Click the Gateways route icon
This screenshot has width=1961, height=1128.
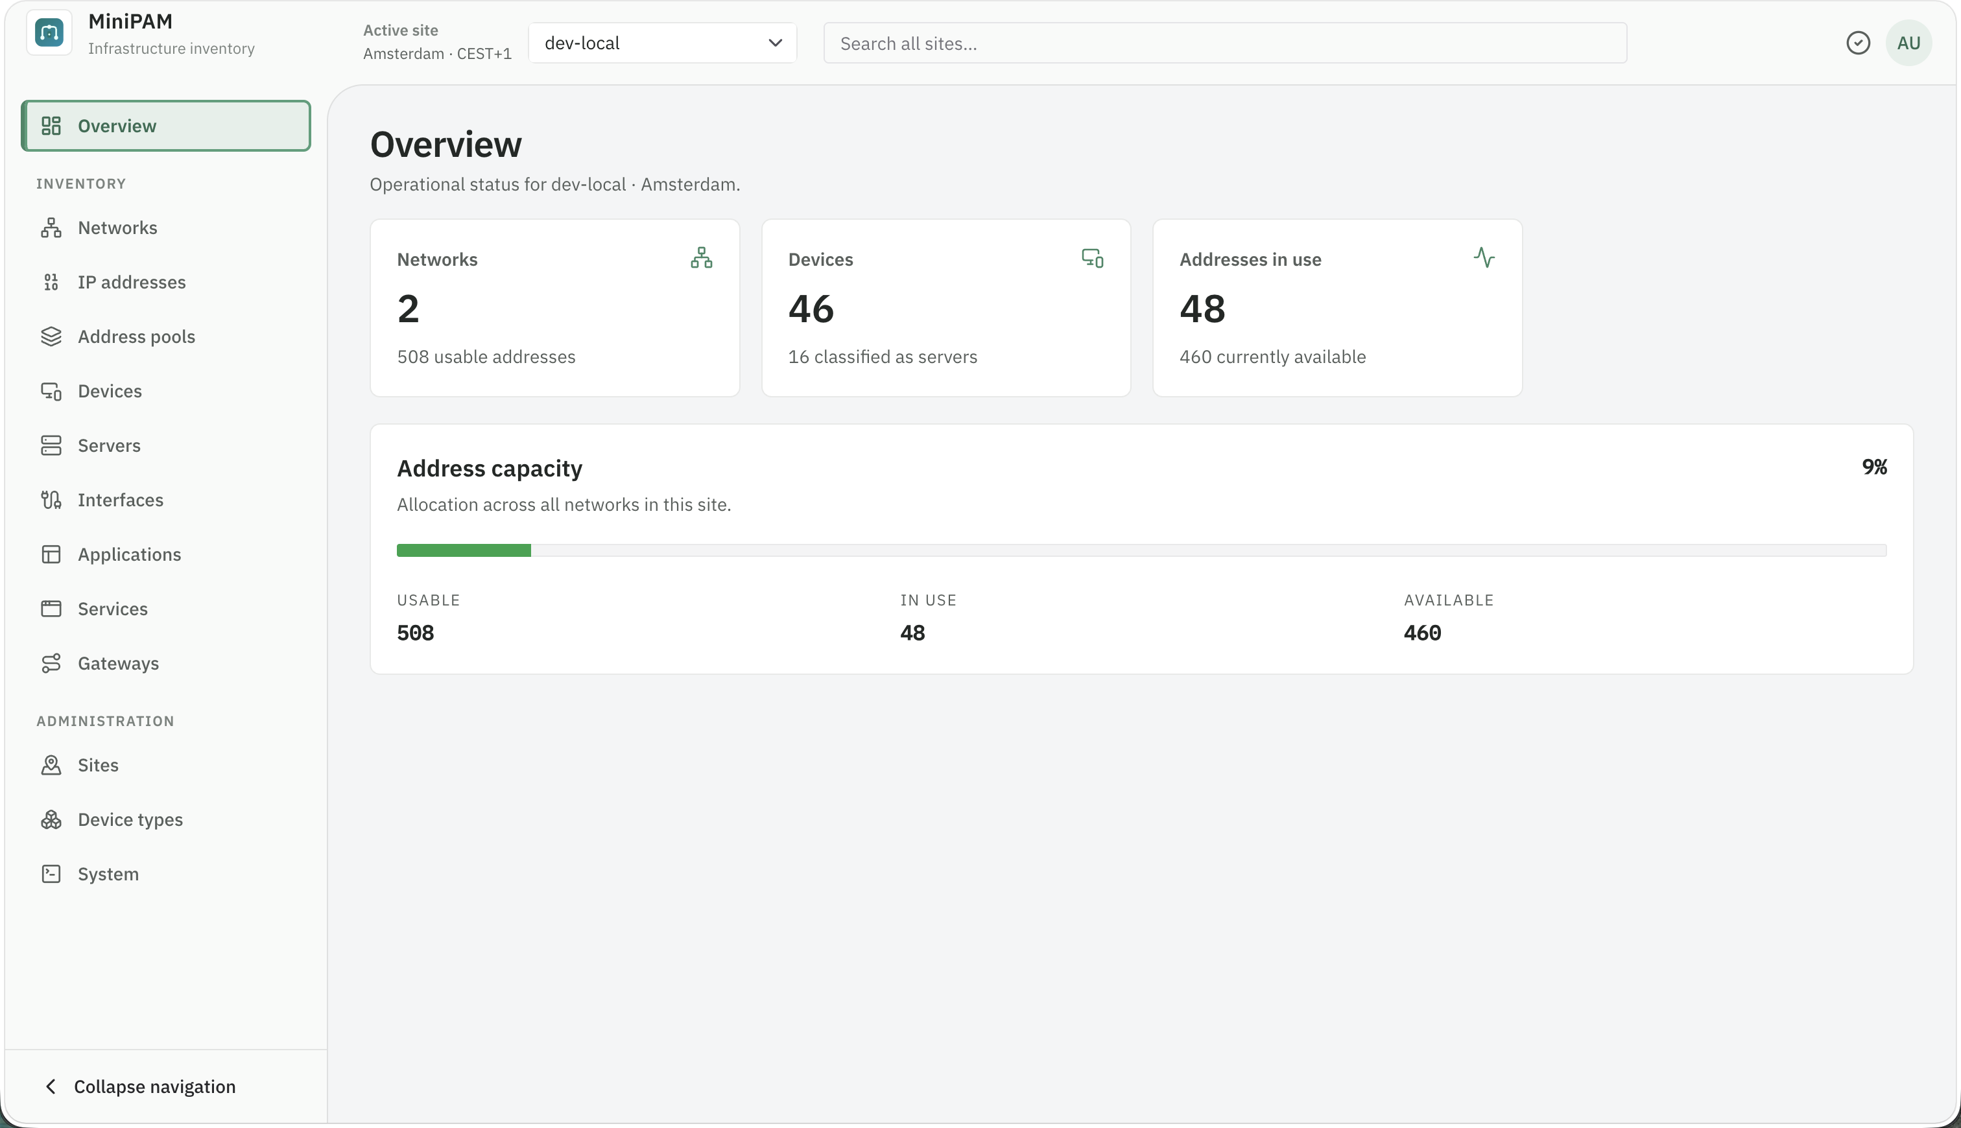pos(51,663)
